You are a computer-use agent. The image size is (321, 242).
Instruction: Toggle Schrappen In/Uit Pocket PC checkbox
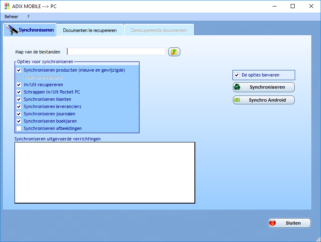point(19,92)
